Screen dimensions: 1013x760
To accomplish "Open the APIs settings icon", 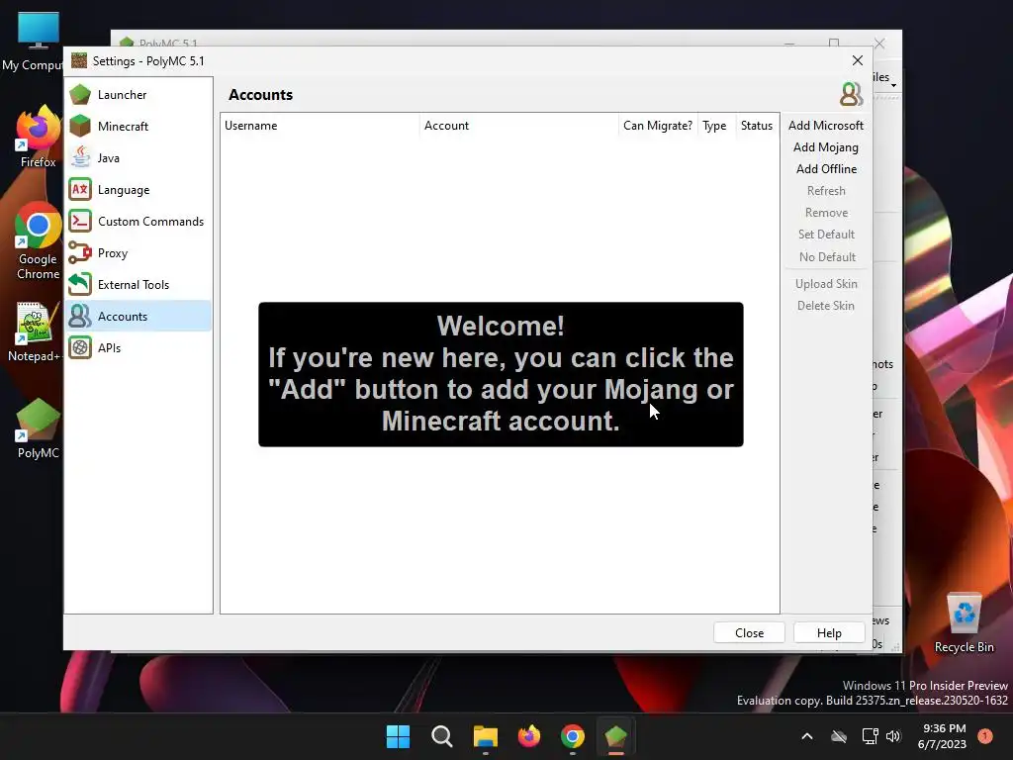I will click(80, 347).
